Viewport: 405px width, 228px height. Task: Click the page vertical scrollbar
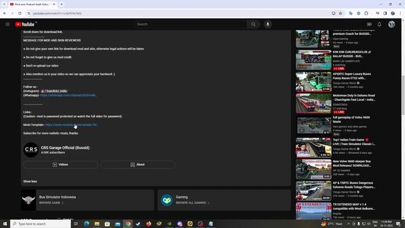coord(403,95)
